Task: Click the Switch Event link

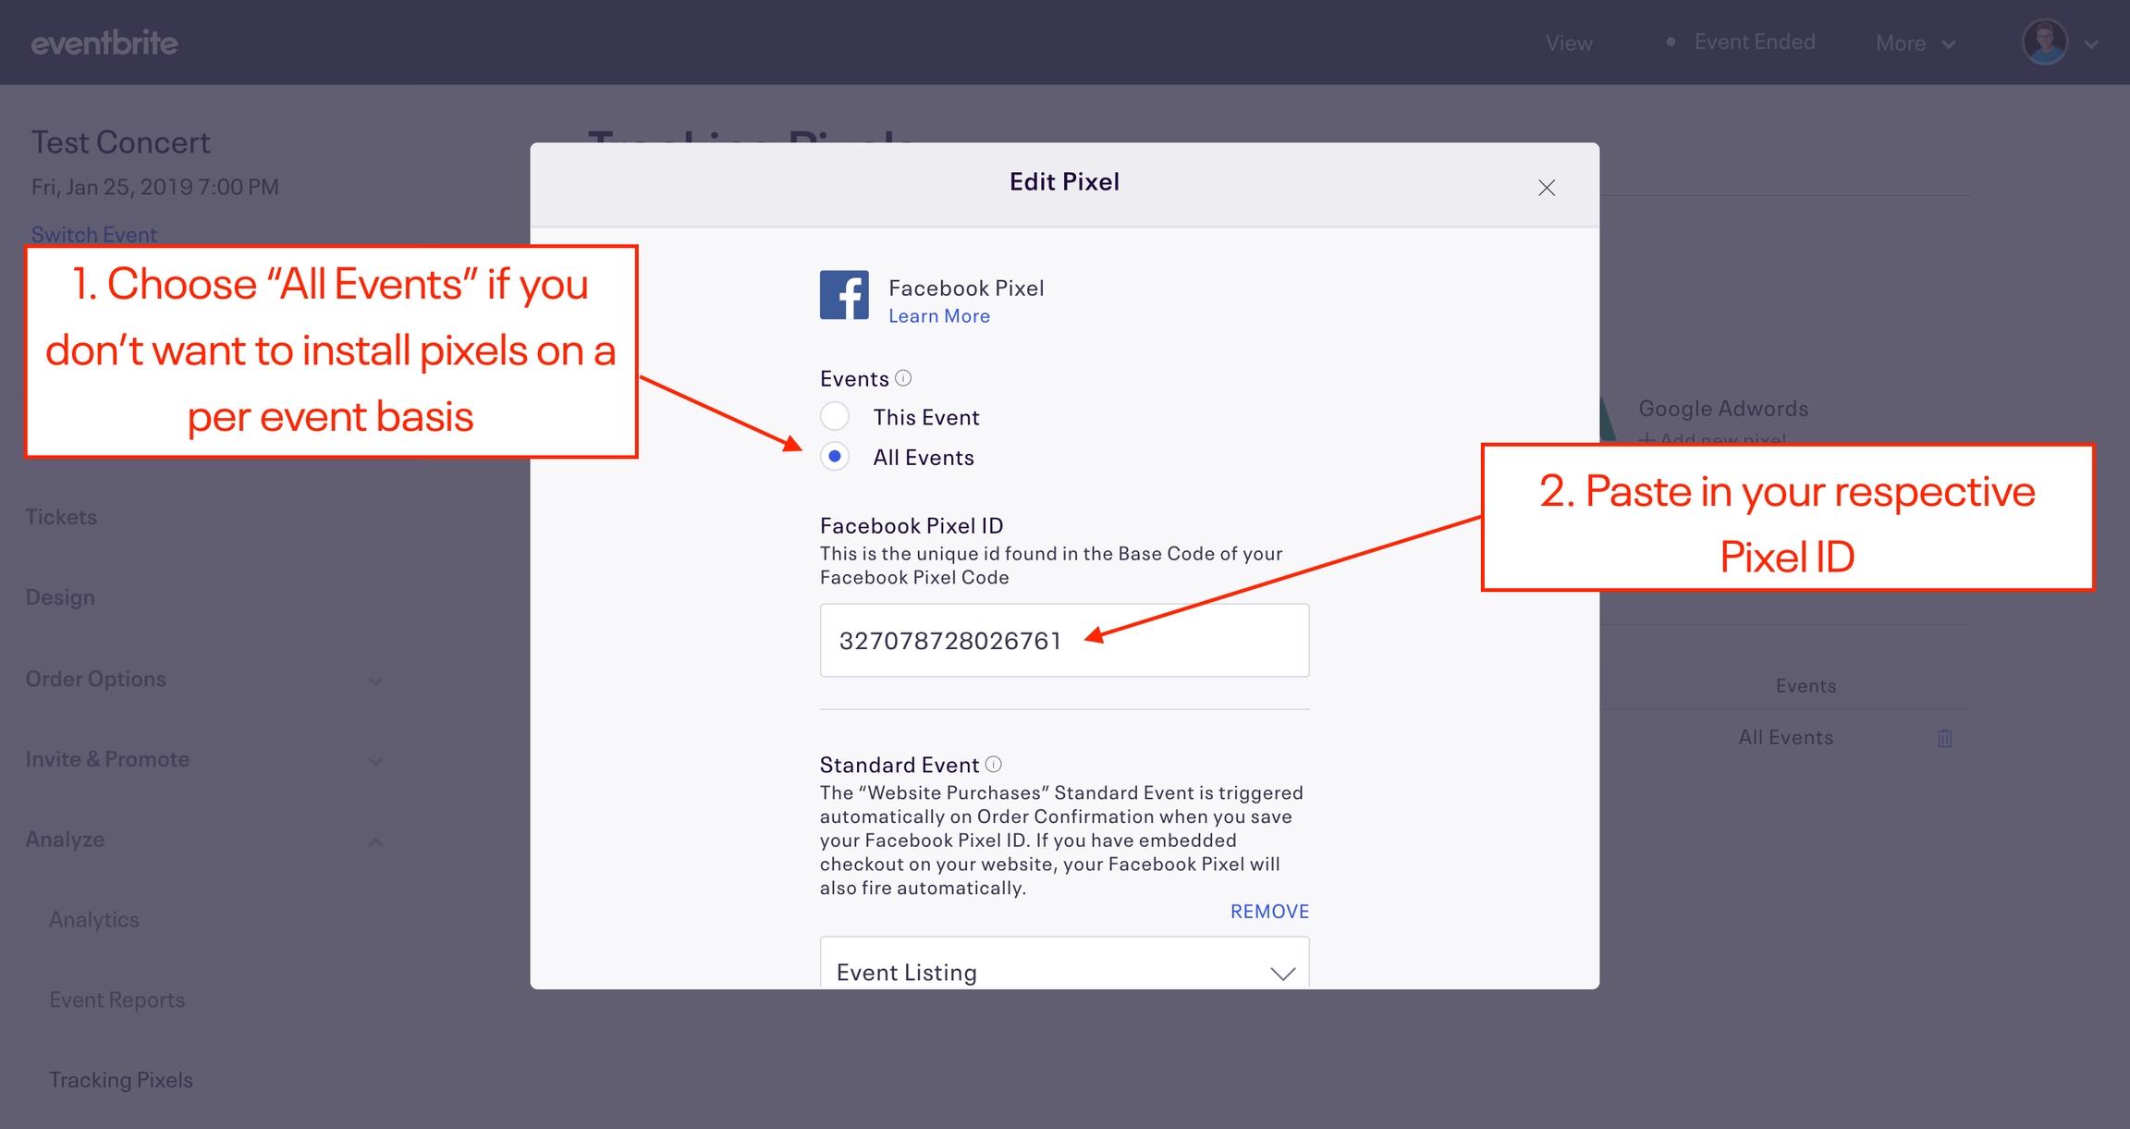Action: 94,235
